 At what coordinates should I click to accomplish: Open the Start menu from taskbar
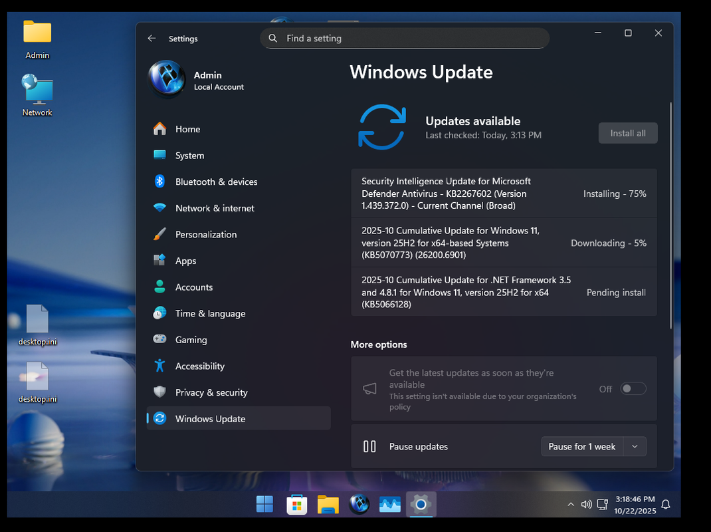tap(265, 504)
